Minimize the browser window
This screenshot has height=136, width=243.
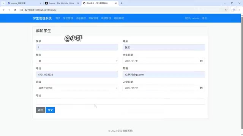tap(225, 3)
